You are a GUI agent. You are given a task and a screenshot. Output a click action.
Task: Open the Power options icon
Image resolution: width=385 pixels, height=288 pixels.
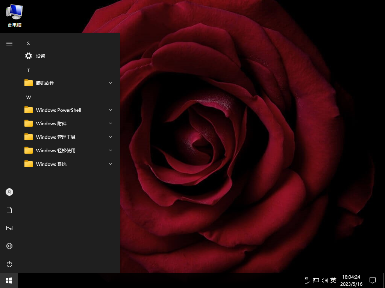click(9, 264)
